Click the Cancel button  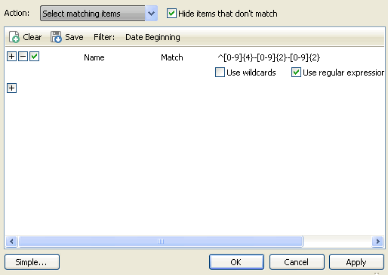click(x=297, y=262)
